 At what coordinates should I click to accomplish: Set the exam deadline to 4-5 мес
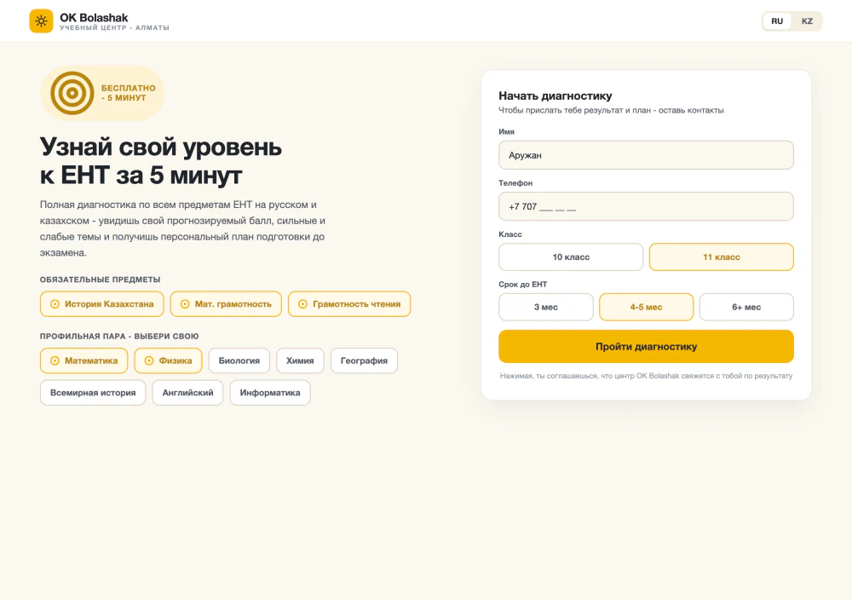646,307
